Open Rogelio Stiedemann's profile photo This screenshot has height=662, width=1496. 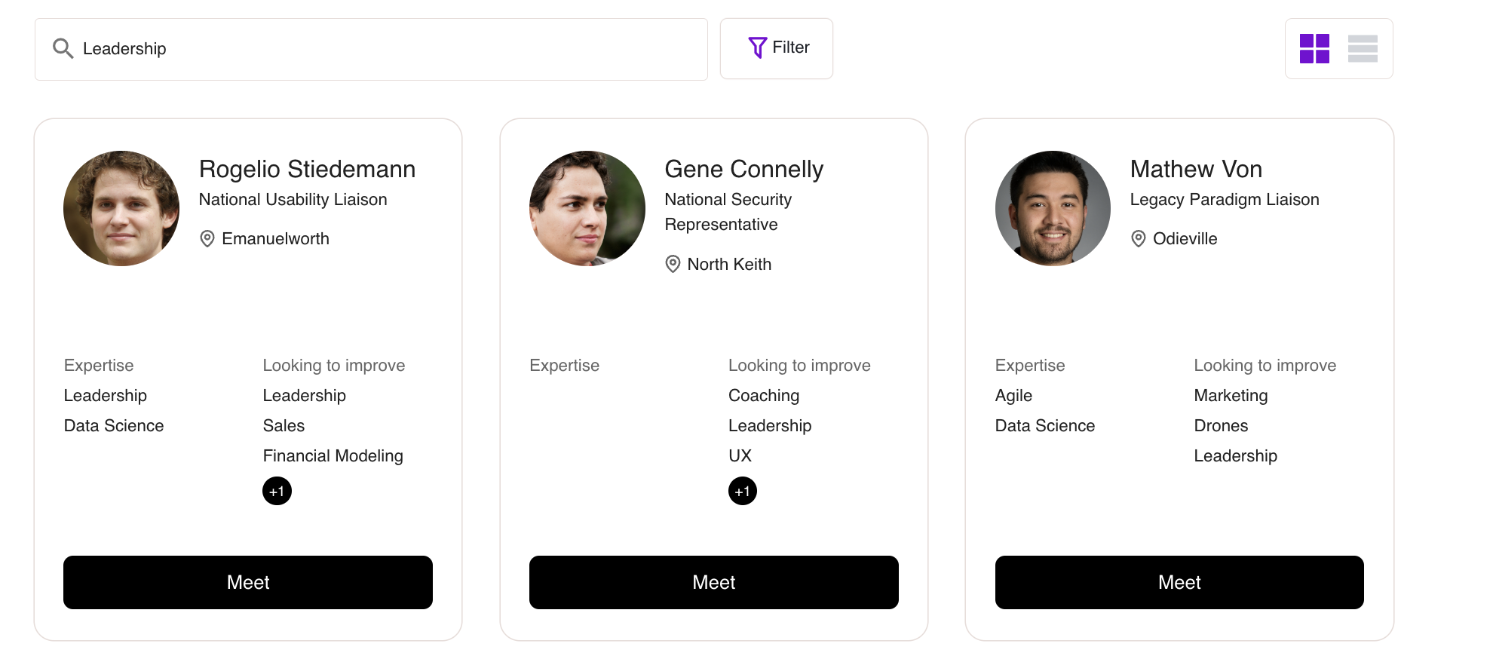[x=121, y=208]
